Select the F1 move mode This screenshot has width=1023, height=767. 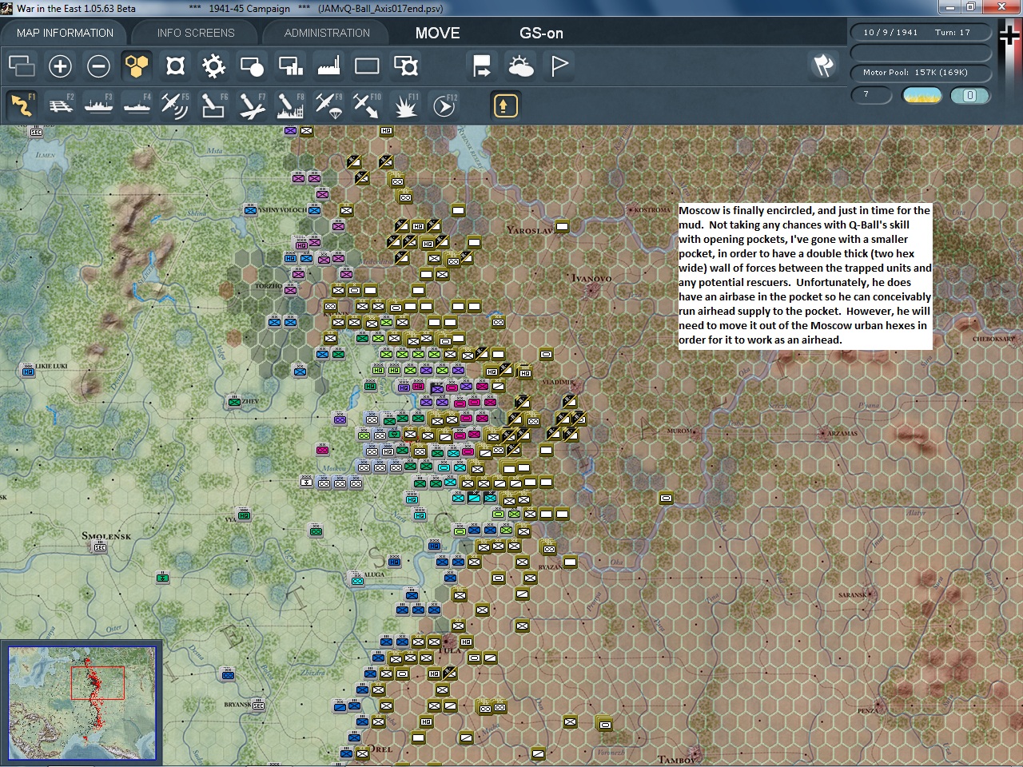(22, 105)
